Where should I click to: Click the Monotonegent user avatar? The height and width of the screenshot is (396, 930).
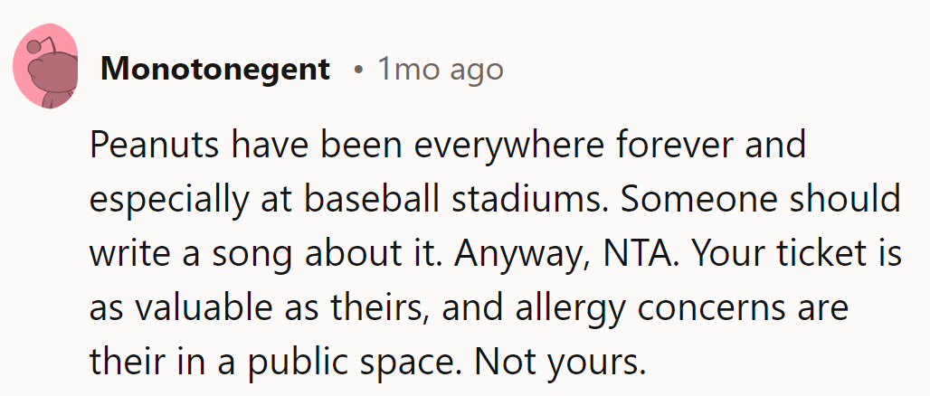pyautogui.click(x=45, y=73)
